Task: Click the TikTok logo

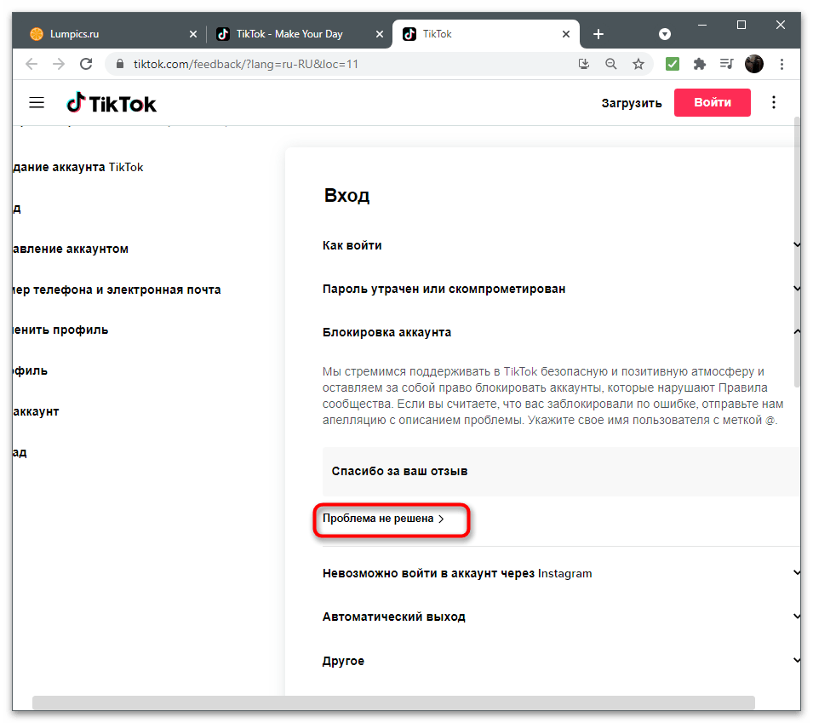Action: tap(111, 103)
